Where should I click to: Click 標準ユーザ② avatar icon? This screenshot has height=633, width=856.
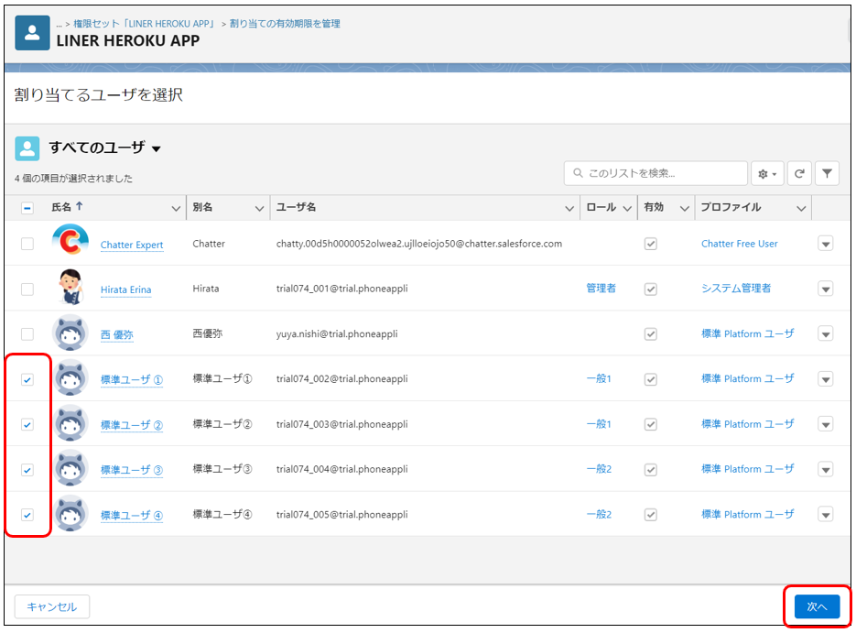click(70, 423)
